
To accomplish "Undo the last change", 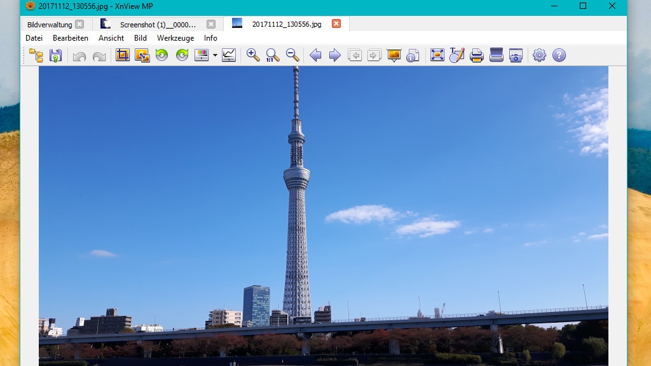I will point(79,55).
